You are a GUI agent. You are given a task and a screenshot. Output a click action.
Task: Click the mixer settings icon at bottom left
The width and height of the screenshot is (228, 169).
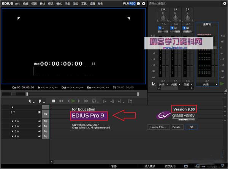[x=154, y=84]
